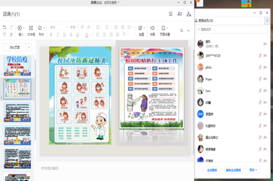Click the undo arrow icon
Image resolution: width=273 pixels, height=181 pixels.
pyautogui.click(x=4, y=27)
